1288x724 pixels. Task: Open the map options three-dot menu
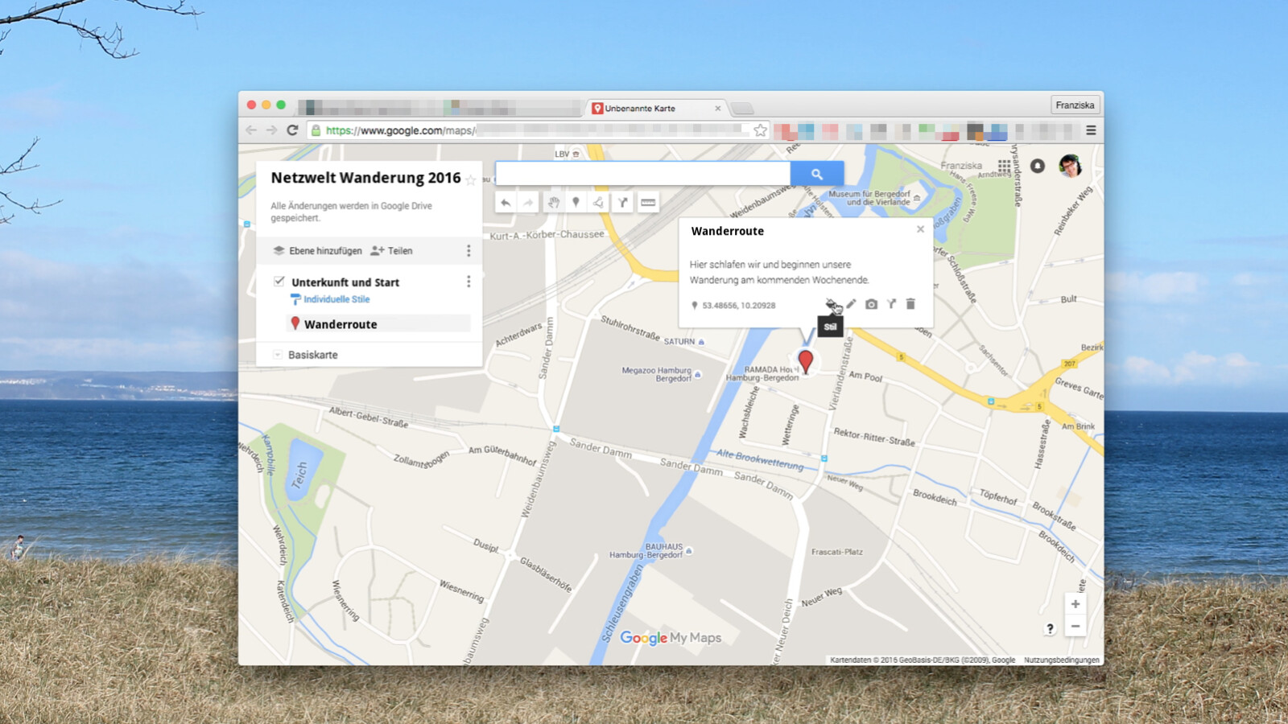pos(469,251)
